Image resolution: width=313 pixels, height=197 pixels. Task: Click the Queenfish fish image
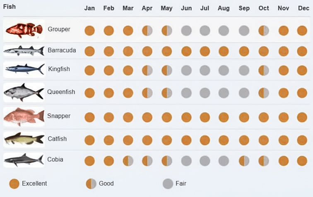pyautogui.click(x=24, y=92)
